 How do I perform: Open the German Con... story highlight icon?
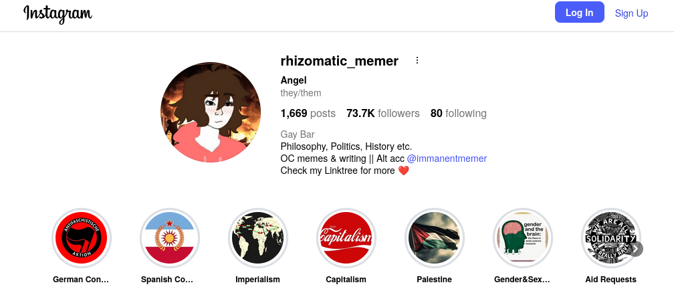(81, 238)
